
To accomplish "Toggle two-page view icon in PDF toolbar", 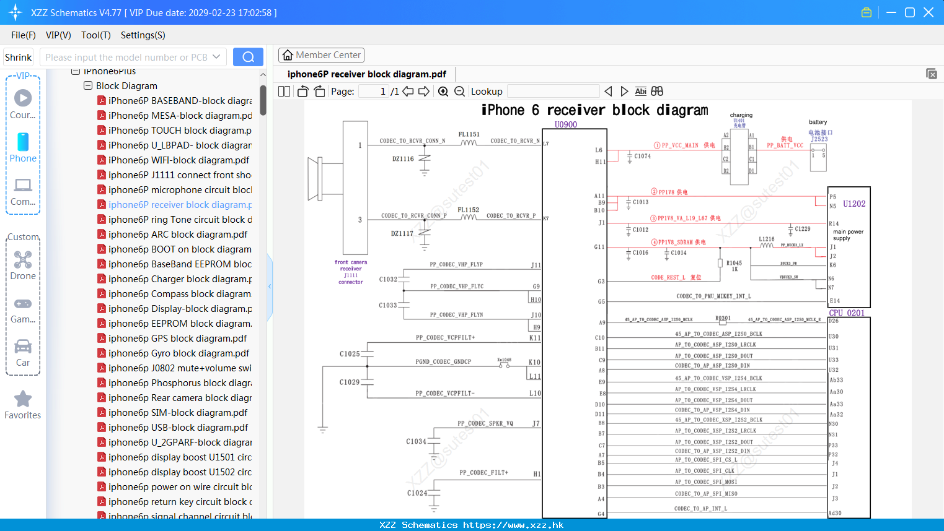I will coord(284,91).
